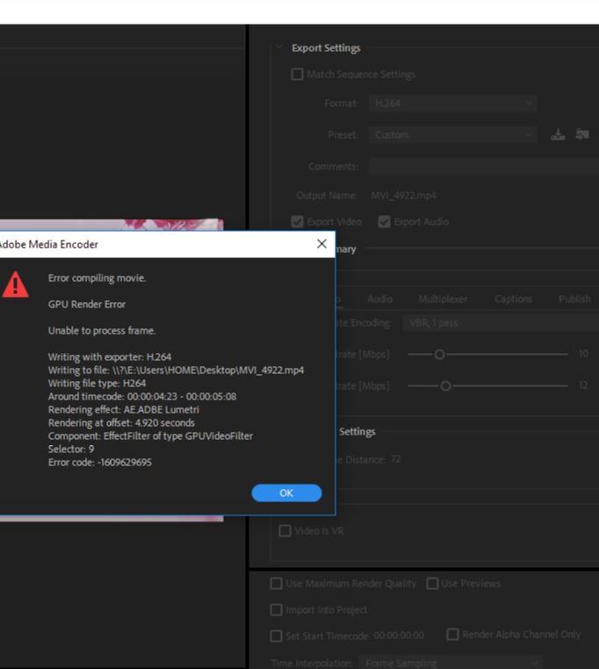Image resolution: width=599 pixels, height=669 pixels.
Task: Click the import preset icon
Action: [582, 135]
